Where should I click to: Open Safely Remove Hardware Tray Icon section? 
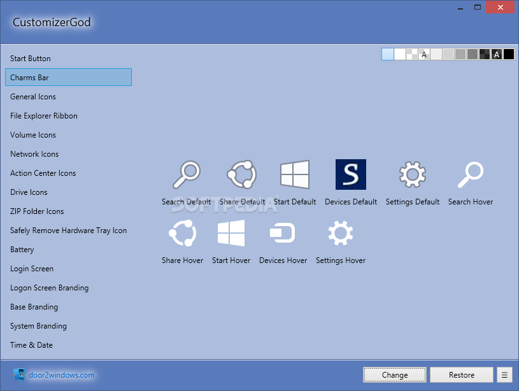point(69,231)
